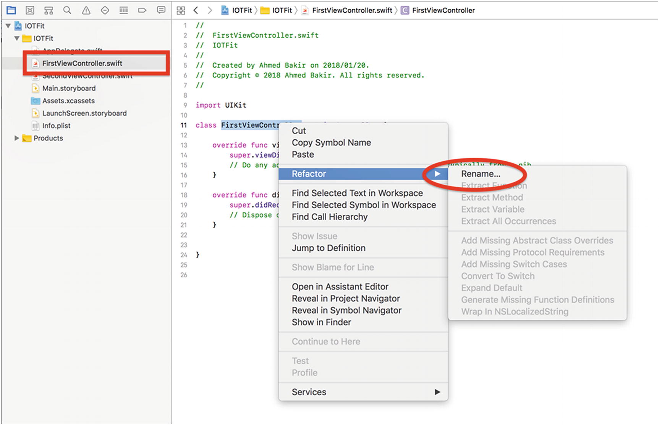Screen dimensions: 659x425
Task: Click the Copyright comment line
Action: (x=310, y=76)
